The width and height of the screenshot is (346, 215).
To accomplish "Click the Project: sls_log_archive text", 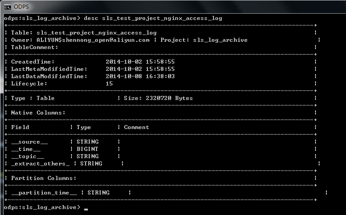I will click(204, 40).
